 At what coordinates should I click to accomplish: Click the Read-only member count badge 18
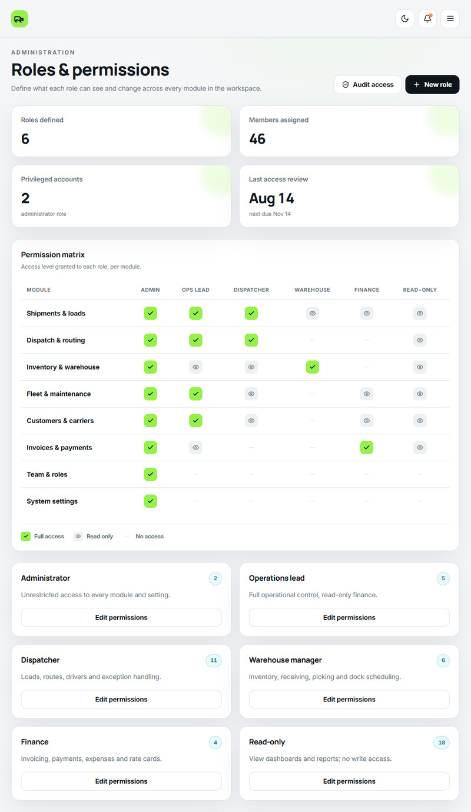pyautogui.click(x=442, y=743)
